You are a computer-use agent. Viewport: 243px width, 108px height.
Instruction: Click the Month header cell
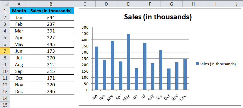coord(19,11)
